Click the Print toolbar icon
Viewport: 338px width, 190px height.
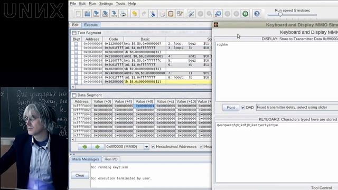[x=123, y=14]
